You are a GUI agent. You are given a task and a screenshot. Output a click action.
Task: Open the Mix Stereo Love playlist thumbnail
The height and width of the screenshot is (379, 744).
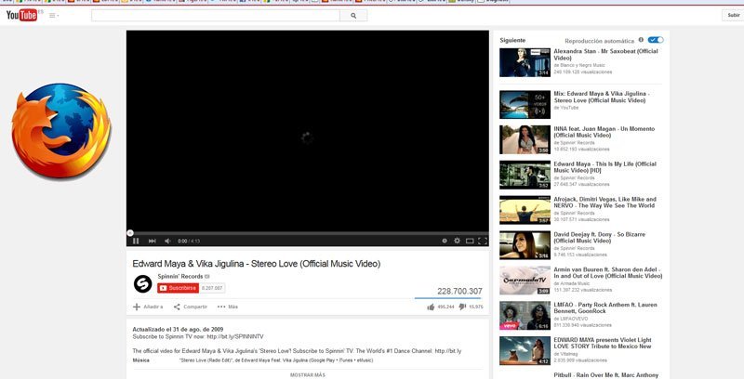click(525, 105)
